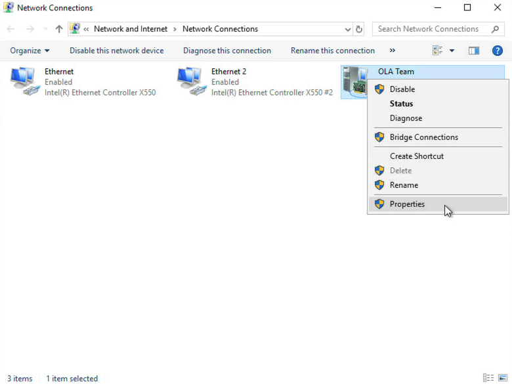The image size is (512, 384).
Task: Switch to large icons view in status bar
Action: pyautogui.click(x=503, y=378)
